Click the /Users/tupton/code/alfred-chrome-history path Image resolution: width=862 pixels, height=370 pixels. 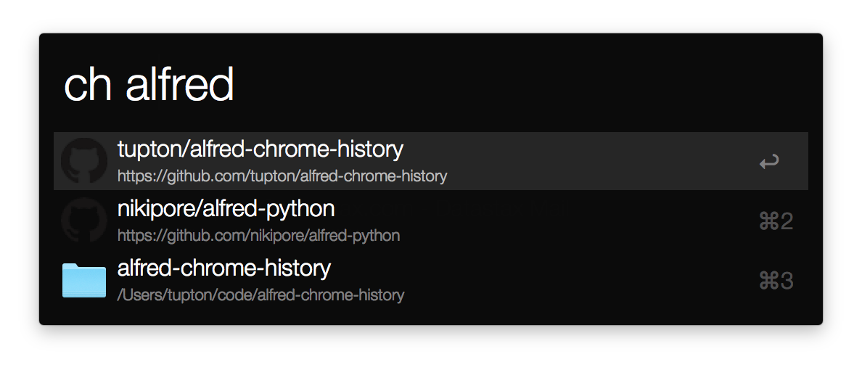pos(260,295)
